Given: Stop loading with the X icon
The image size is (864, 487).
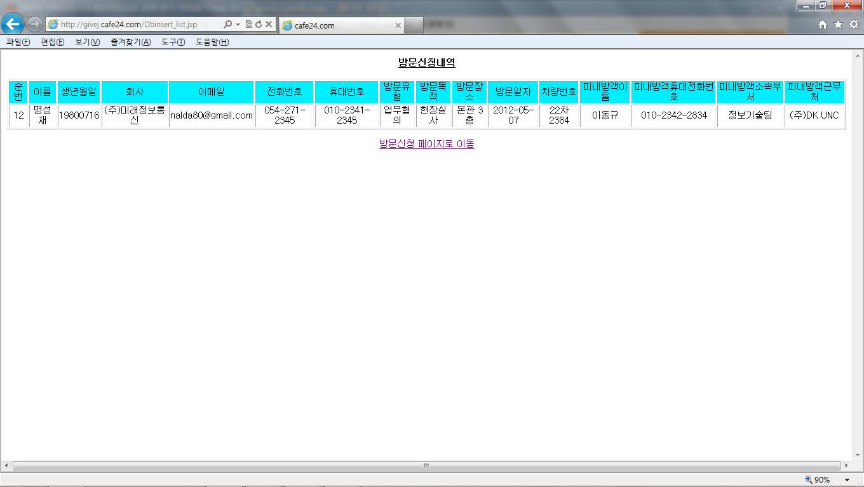Looking at the screenshot, I should tap(269, 24).
